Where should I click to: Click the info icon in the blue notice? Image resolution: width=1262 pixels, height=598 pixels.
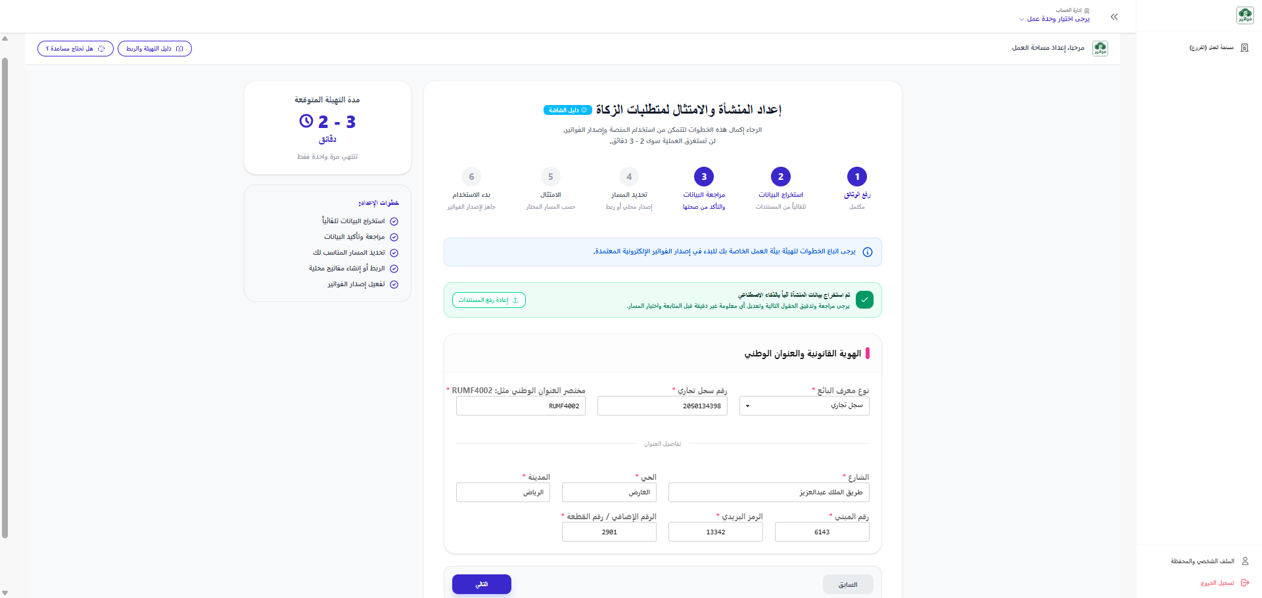[x=868, y=252]
